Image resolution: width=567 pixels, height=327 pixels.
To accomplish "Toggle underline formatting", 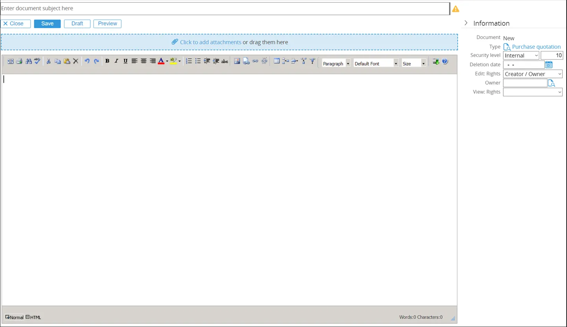I will click(125, 61).
